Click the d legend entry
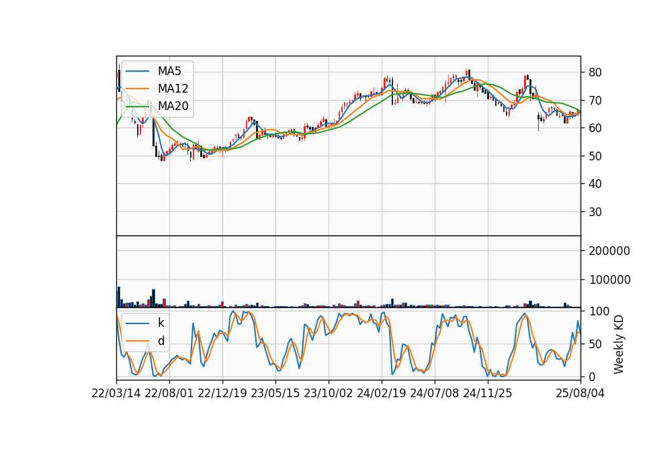Screen dimensions: 645x463 point(161,341)
